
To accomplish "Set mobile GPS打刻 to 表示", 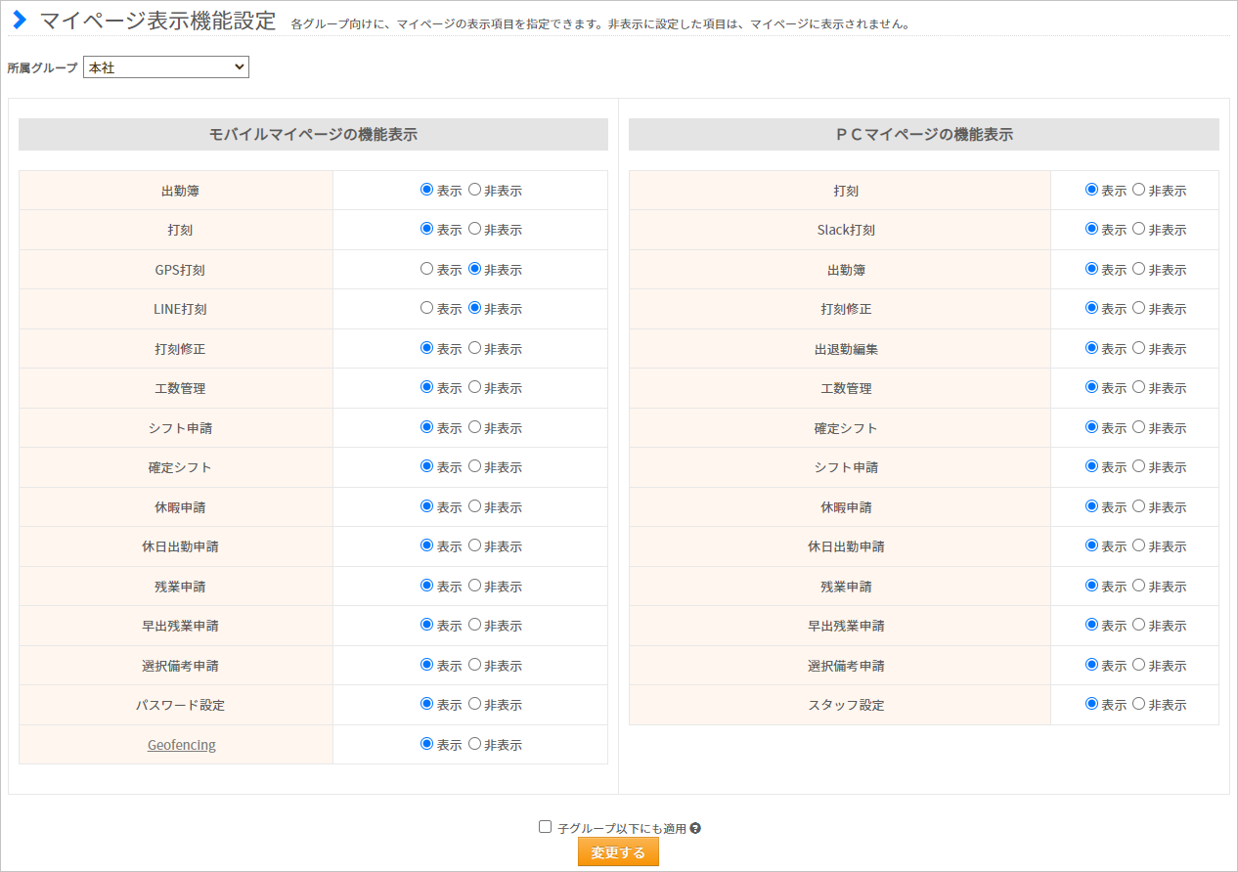I will pyautogui.click(x=426, y=269).
